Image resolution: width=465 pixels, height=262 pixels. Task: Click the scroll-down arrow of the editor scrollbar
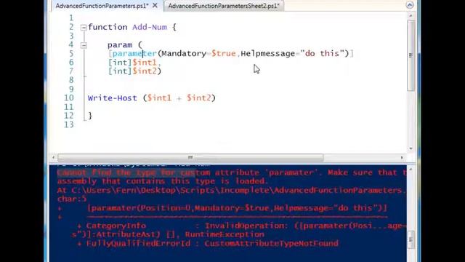tap(411, 148)
